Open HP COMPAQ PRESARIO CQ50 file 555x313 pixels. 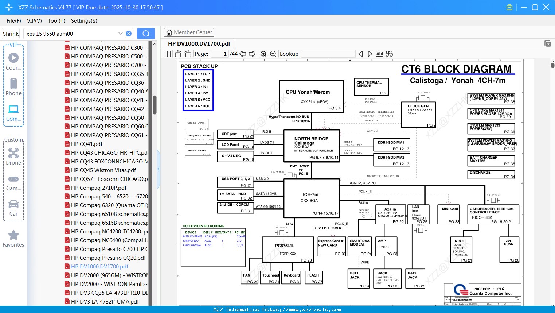106,117
